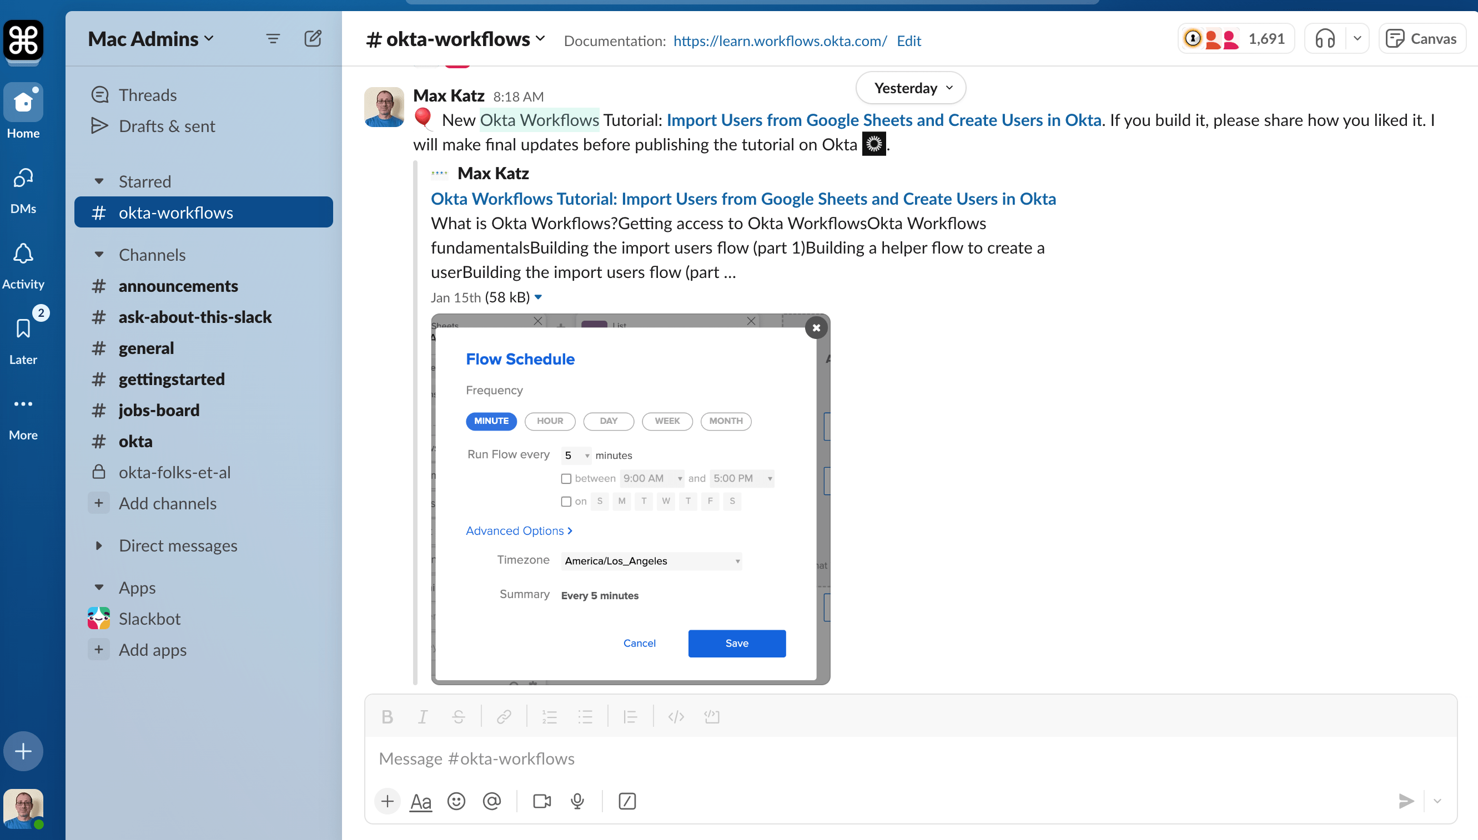1478x840 pixels.
Task: Expand the Direct messages section
Action: coord(99,545)
